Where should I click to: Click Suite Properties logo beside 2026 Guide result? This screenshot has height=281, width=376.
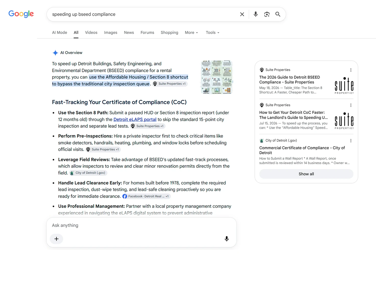[x=344, y=85]
